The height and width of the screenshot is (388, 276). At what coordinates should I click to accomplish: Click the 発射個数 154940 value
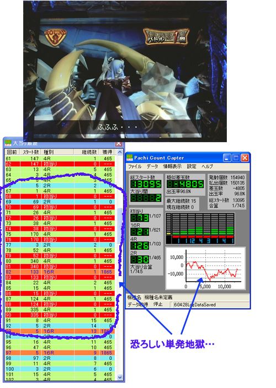pos(237,177)
